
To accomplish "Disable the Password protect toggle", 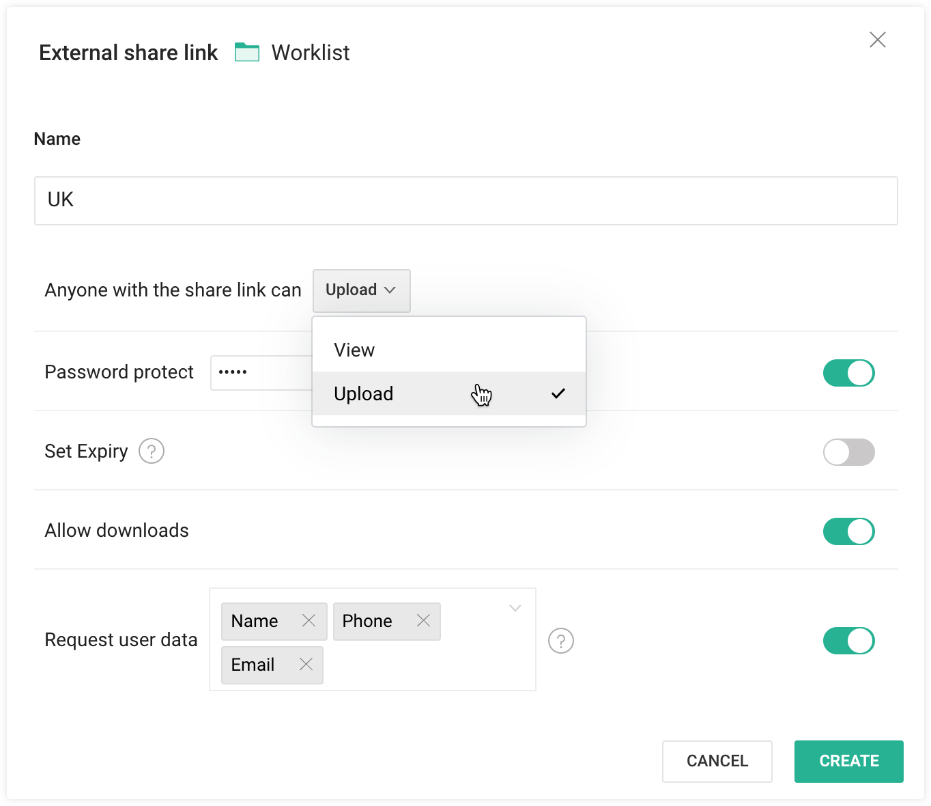I will pos(848,373).
